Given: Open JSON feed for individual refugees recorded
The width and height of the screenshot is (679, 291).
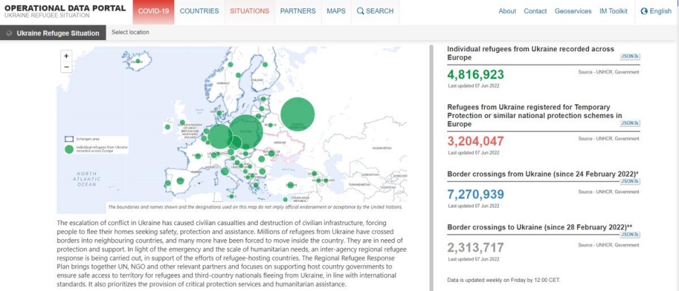Looking at the screenshot, I should pyautogui.click(x=630, y=56).
